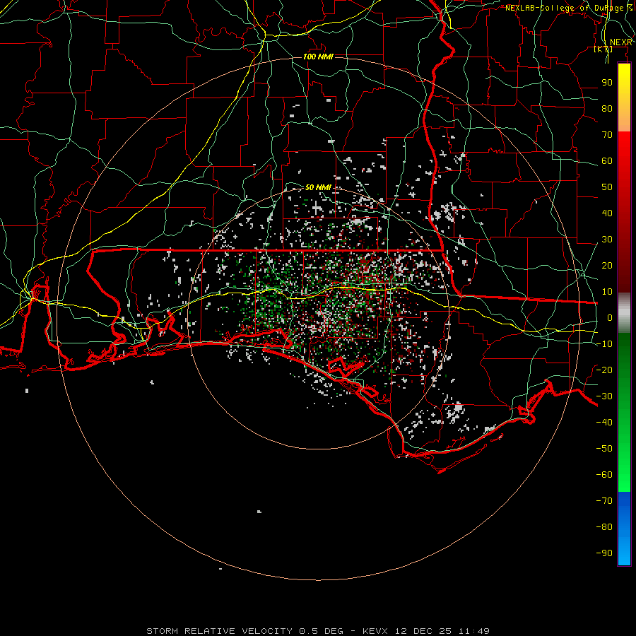This screenshot has width=636, height=636.
Task: Click the KEVX station identifier in the caption
Action: coord(375,631)
